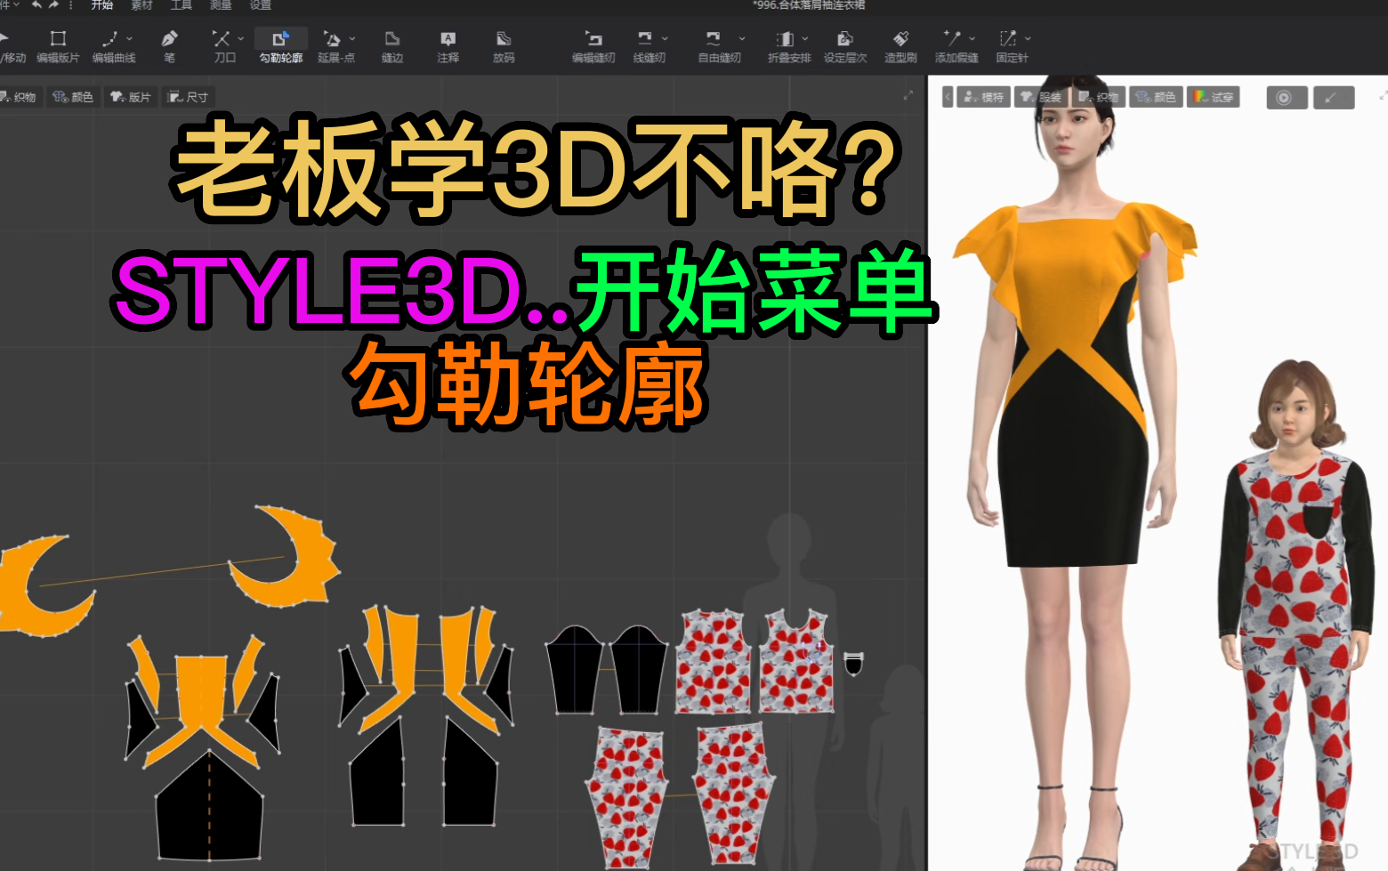The width and height of the screenshot is (1388, 871).
Task: Expand the 3D window to fullscreen
Action: 1383,95
